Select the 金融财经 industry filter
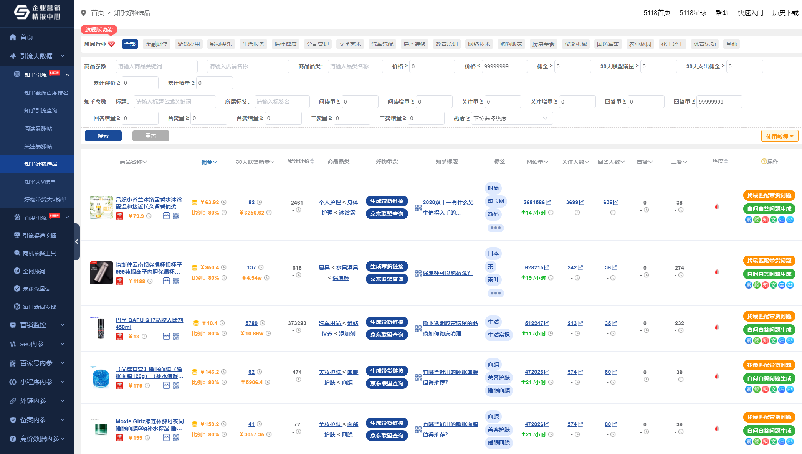This screenshot has height=454, width=802. pos(157,44)
